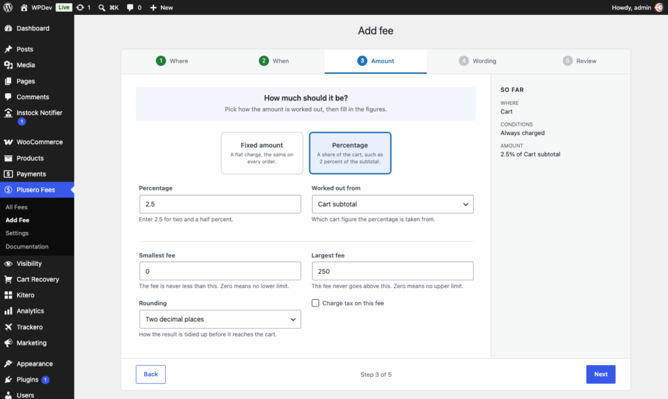Open Add Fee submenu item
The height and width of the screenshot is (399, 668).
click(18, 220)
